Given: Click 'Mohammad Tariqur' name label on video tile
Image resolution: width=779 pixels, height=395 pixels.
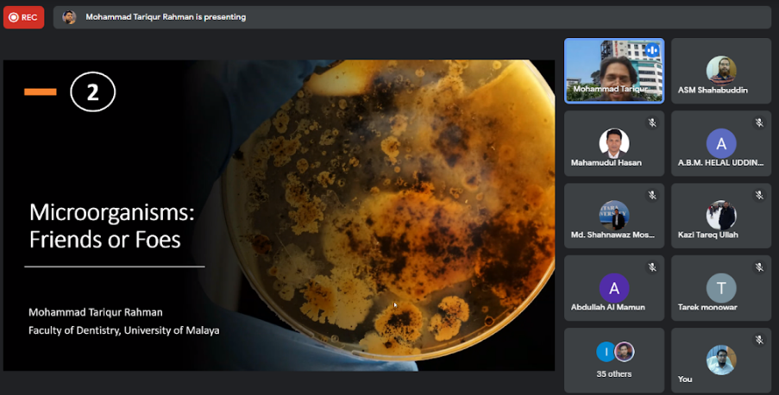Looking at the screenshot, I should point(610,89).
